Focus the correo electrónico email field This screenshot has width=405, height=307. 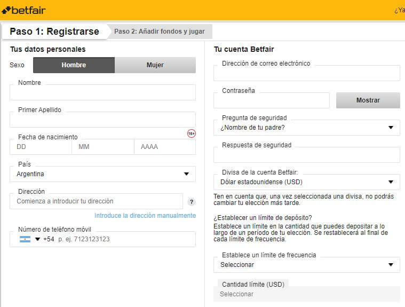point(307,73)
